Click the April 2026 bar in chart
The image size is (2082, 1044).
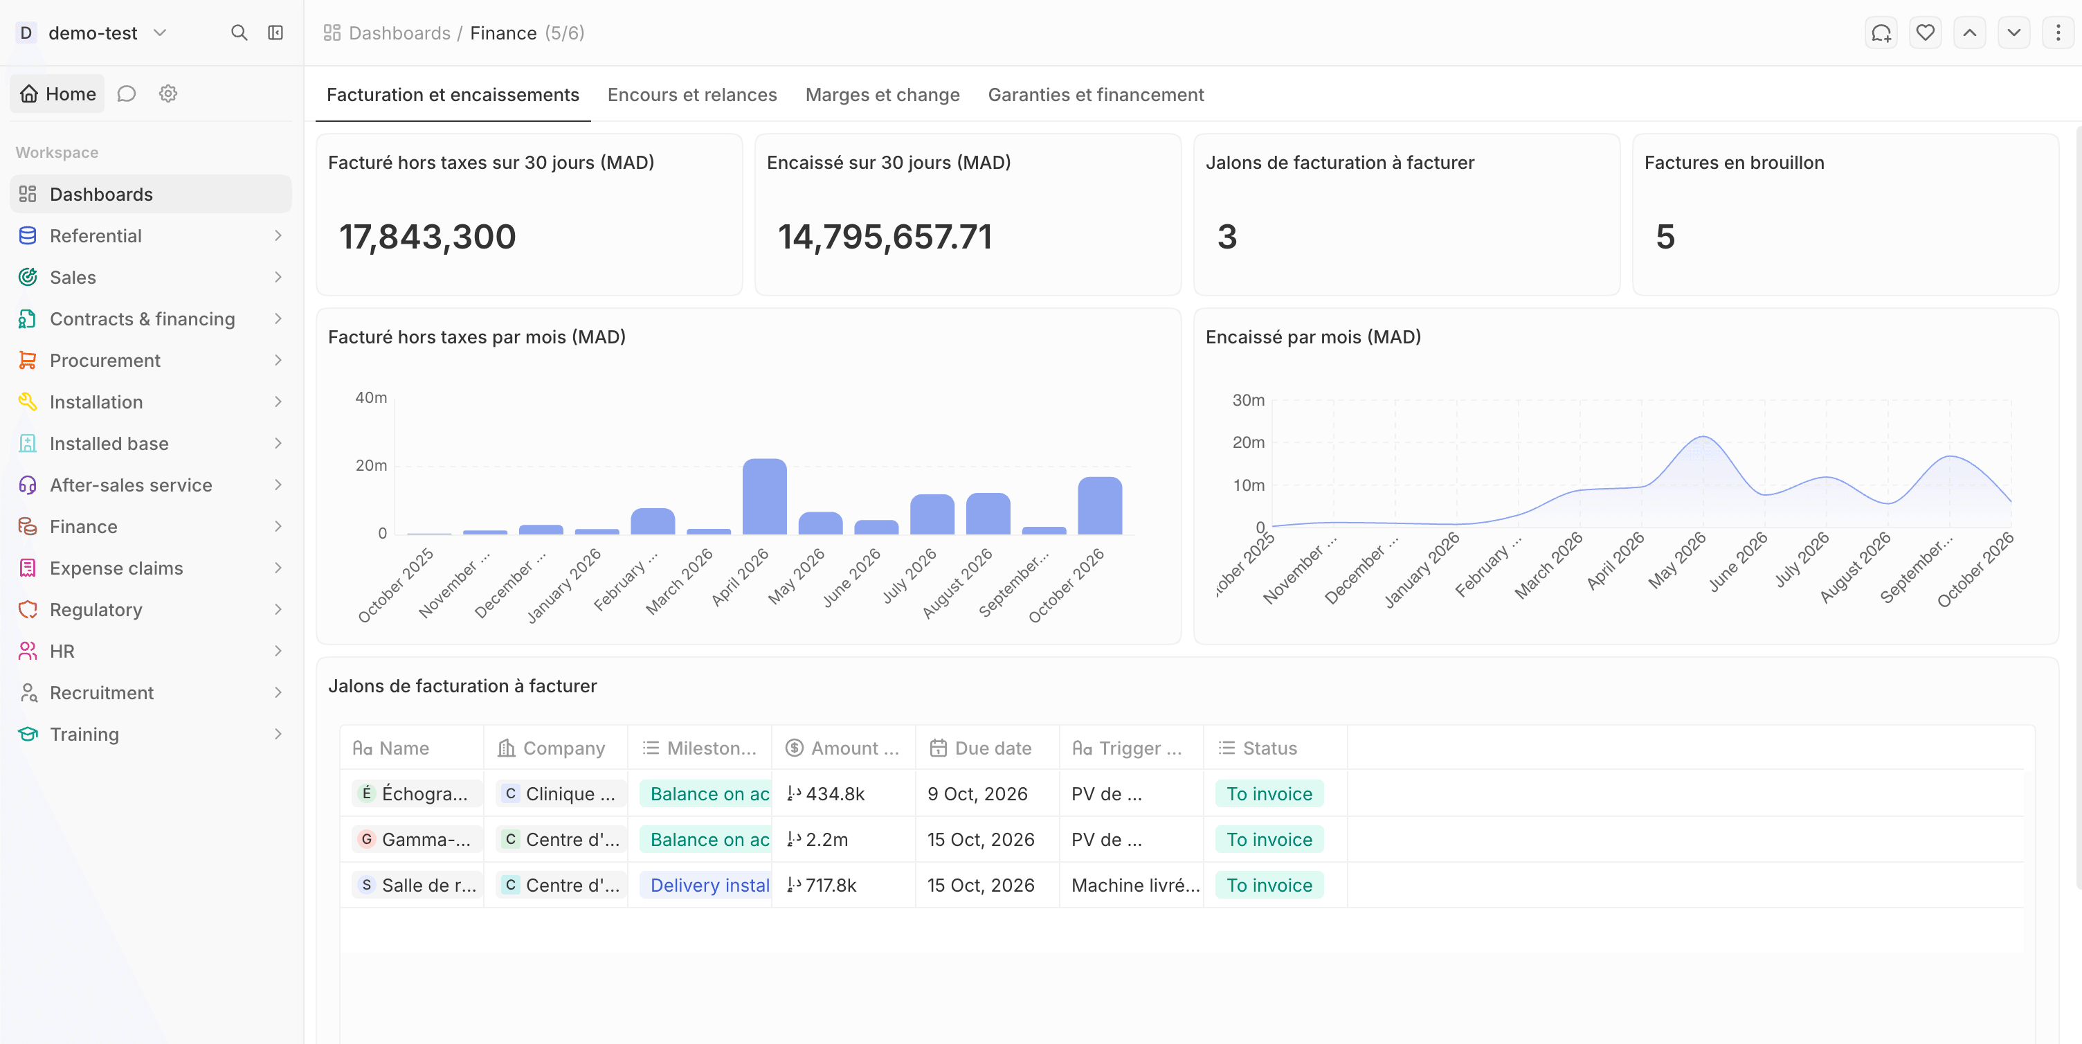tap(763, 496)
